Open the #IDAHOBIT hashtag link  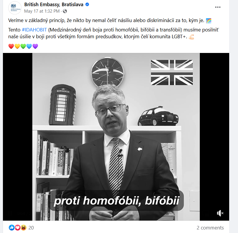(34, 30)
